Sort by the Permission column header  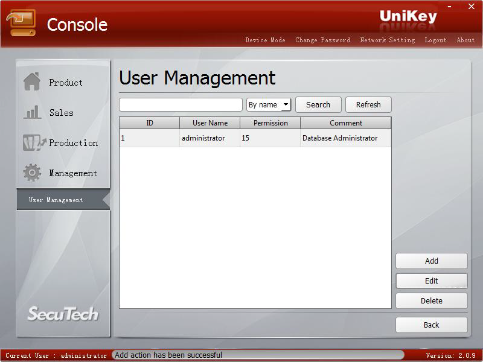point(270,123)
